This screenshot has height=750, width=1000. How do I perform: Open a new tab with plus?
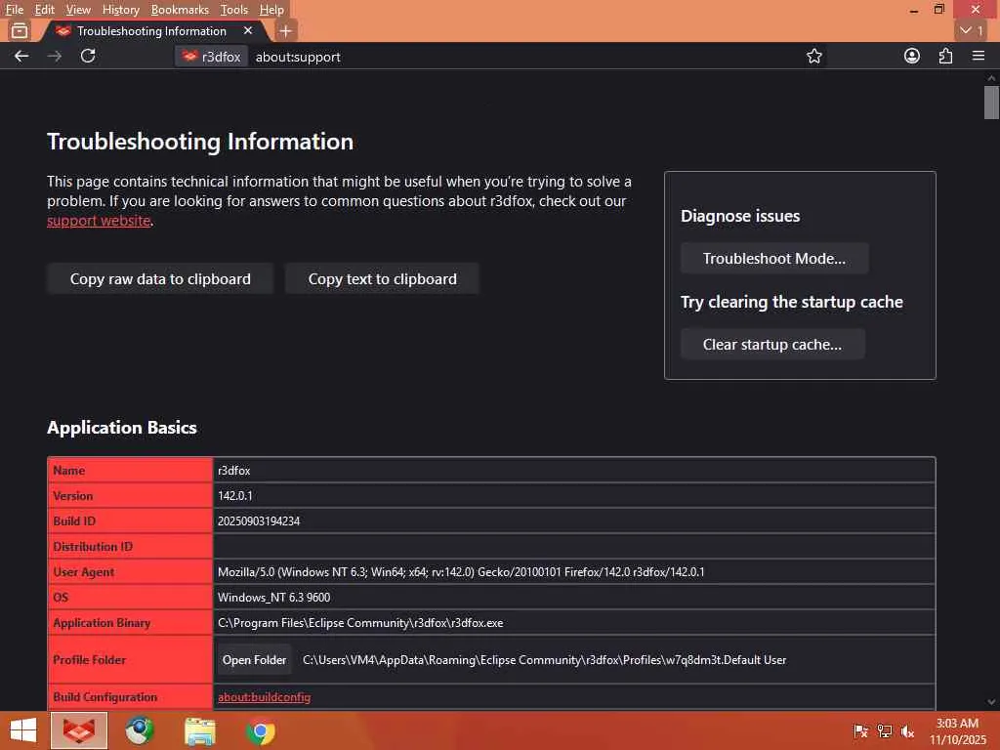pyautogui.click(x=286, y=30)
